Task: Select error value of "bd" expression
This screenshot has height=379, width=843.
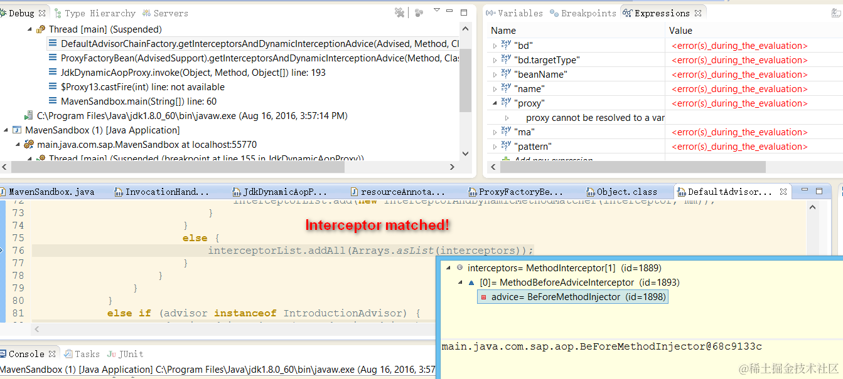Action: tap(739, 46)
